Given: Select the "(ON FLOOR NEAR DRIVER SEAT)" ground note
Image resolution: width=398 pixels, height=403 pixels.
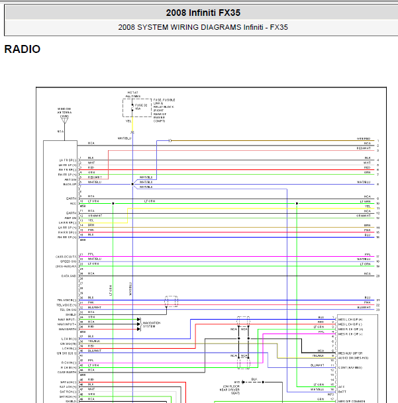Looking at the screenshot, I should point(230,390).
